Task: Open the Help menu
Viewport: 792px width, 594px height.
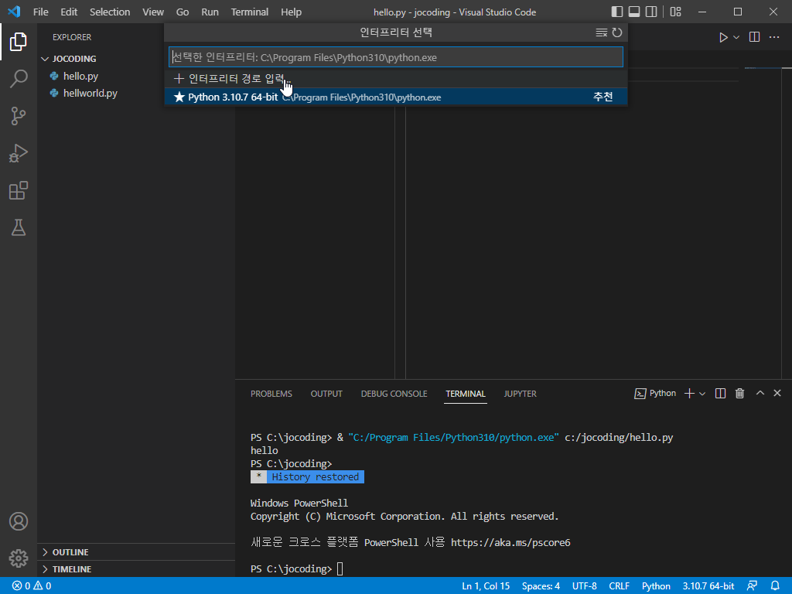Action: 291,12
